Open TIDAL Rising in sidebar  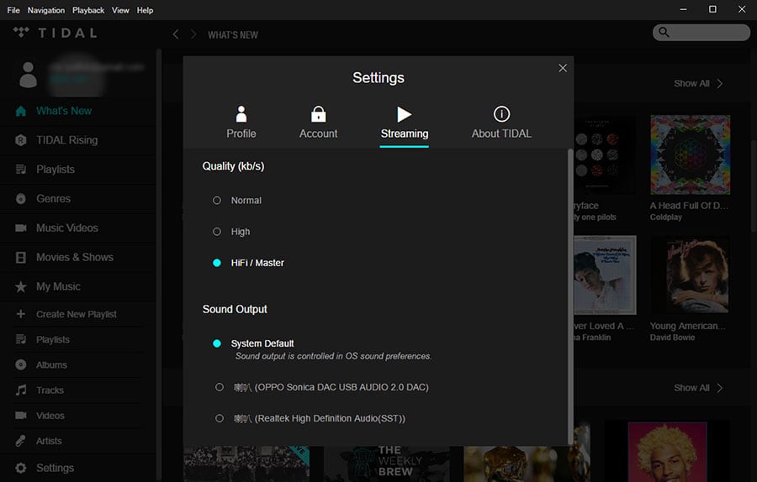(x=67, y=140)
